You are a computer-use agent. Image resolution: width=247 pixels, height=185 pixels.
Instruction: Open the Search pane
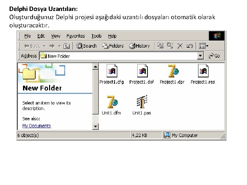86,46
